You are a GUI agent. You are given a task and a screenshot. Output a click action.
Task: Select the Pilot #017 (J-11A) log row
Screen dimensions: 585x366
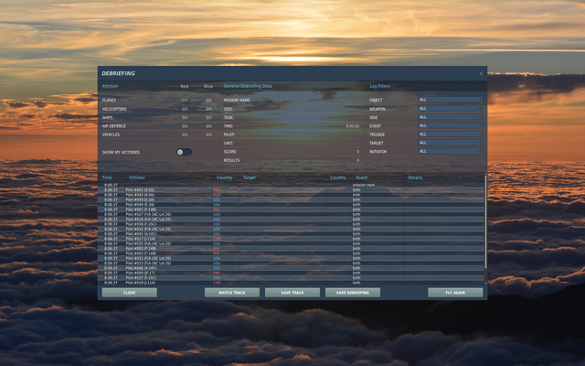[x=291, y=239]
